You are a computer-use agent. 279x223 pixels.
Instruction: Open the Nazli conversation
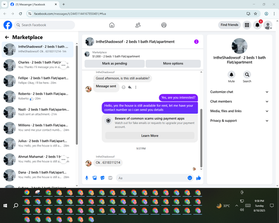pyautogui.click(x=37, y=112)
